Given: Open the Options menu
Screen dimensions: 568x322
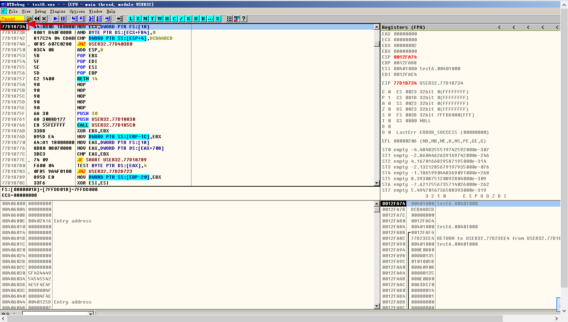Looking at the screenshot, I should click(x=77, y=11).
